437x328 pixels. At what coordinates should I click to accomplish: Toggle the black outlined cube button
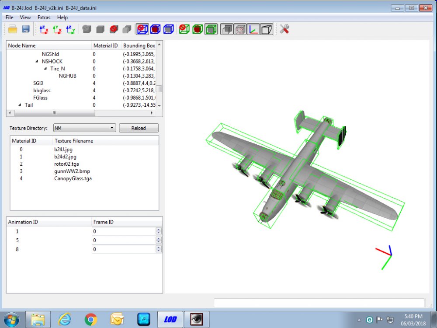click(267, 29)
